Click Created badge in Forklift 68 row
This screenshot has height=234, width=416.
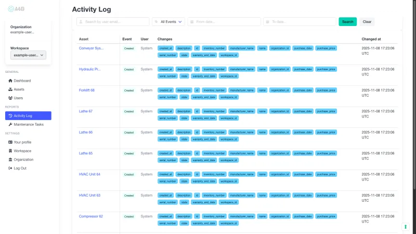click(x=129, y=90)
